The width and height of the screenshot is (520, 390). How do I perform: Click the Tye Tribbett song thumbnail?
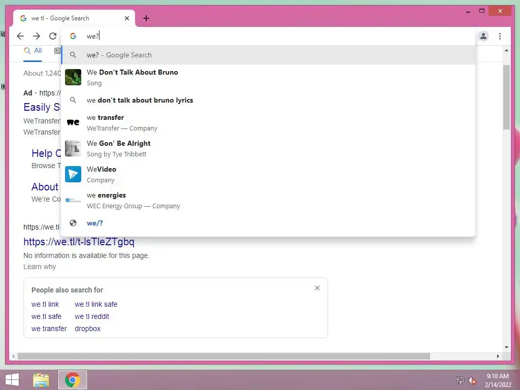pos(73,148)
